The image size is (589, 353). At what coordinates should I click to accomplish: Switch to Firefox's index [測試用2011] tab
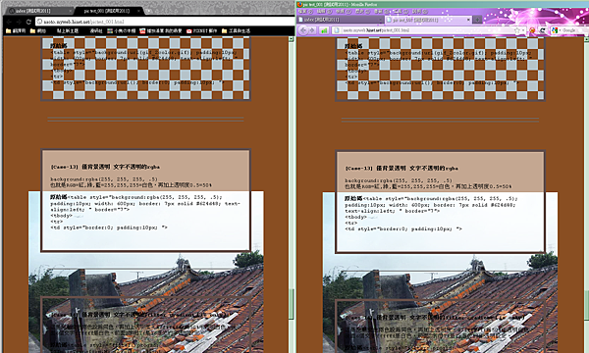[340, 20]
